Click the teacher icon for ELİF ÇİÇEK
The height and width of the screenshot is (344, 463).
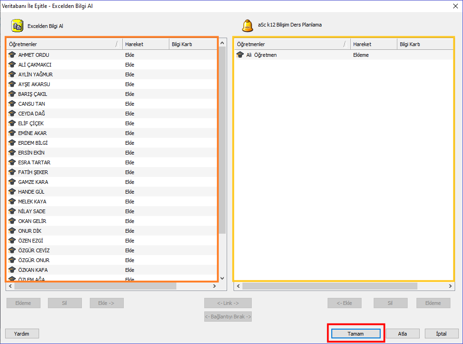tap(12, 123)
